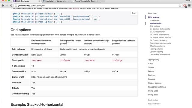
Task: Open Forms section in sidebar
Action: tap(151, 71)
